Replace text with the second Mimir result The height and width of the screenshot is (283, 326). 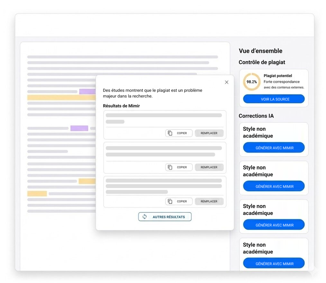pos(209,167)
